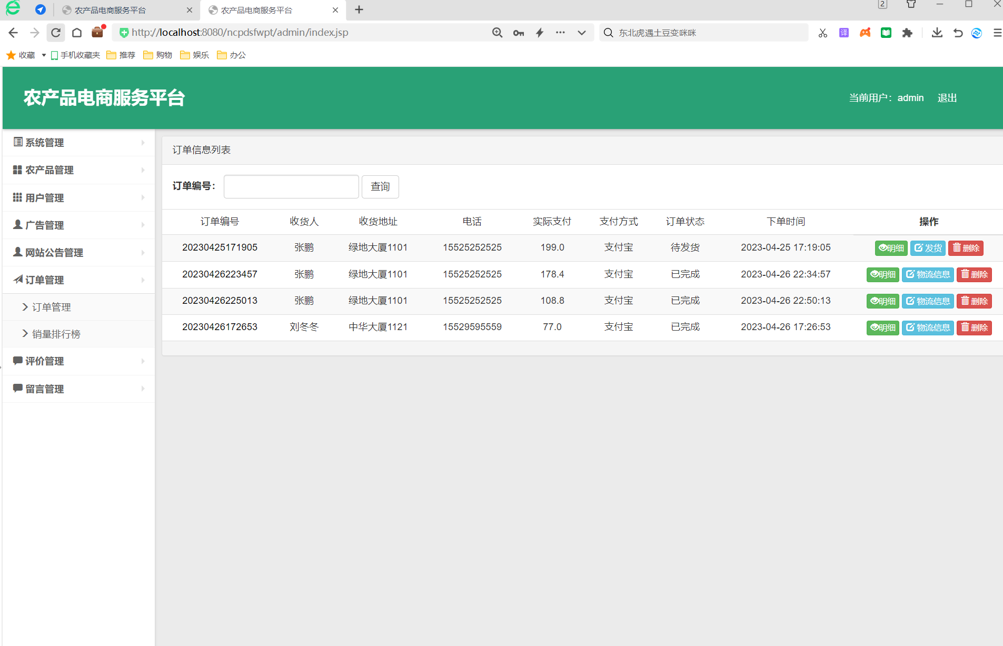1003x646 pixels.
Task: Expand the 评价管理 sidebar section
Action: pyautogui.click(x=79, y=361)
